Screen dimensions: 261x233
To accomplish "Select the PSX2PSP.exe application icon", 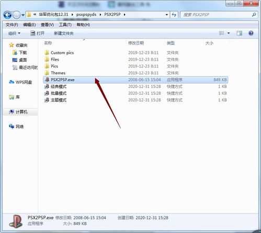I will tap(47, 80).
